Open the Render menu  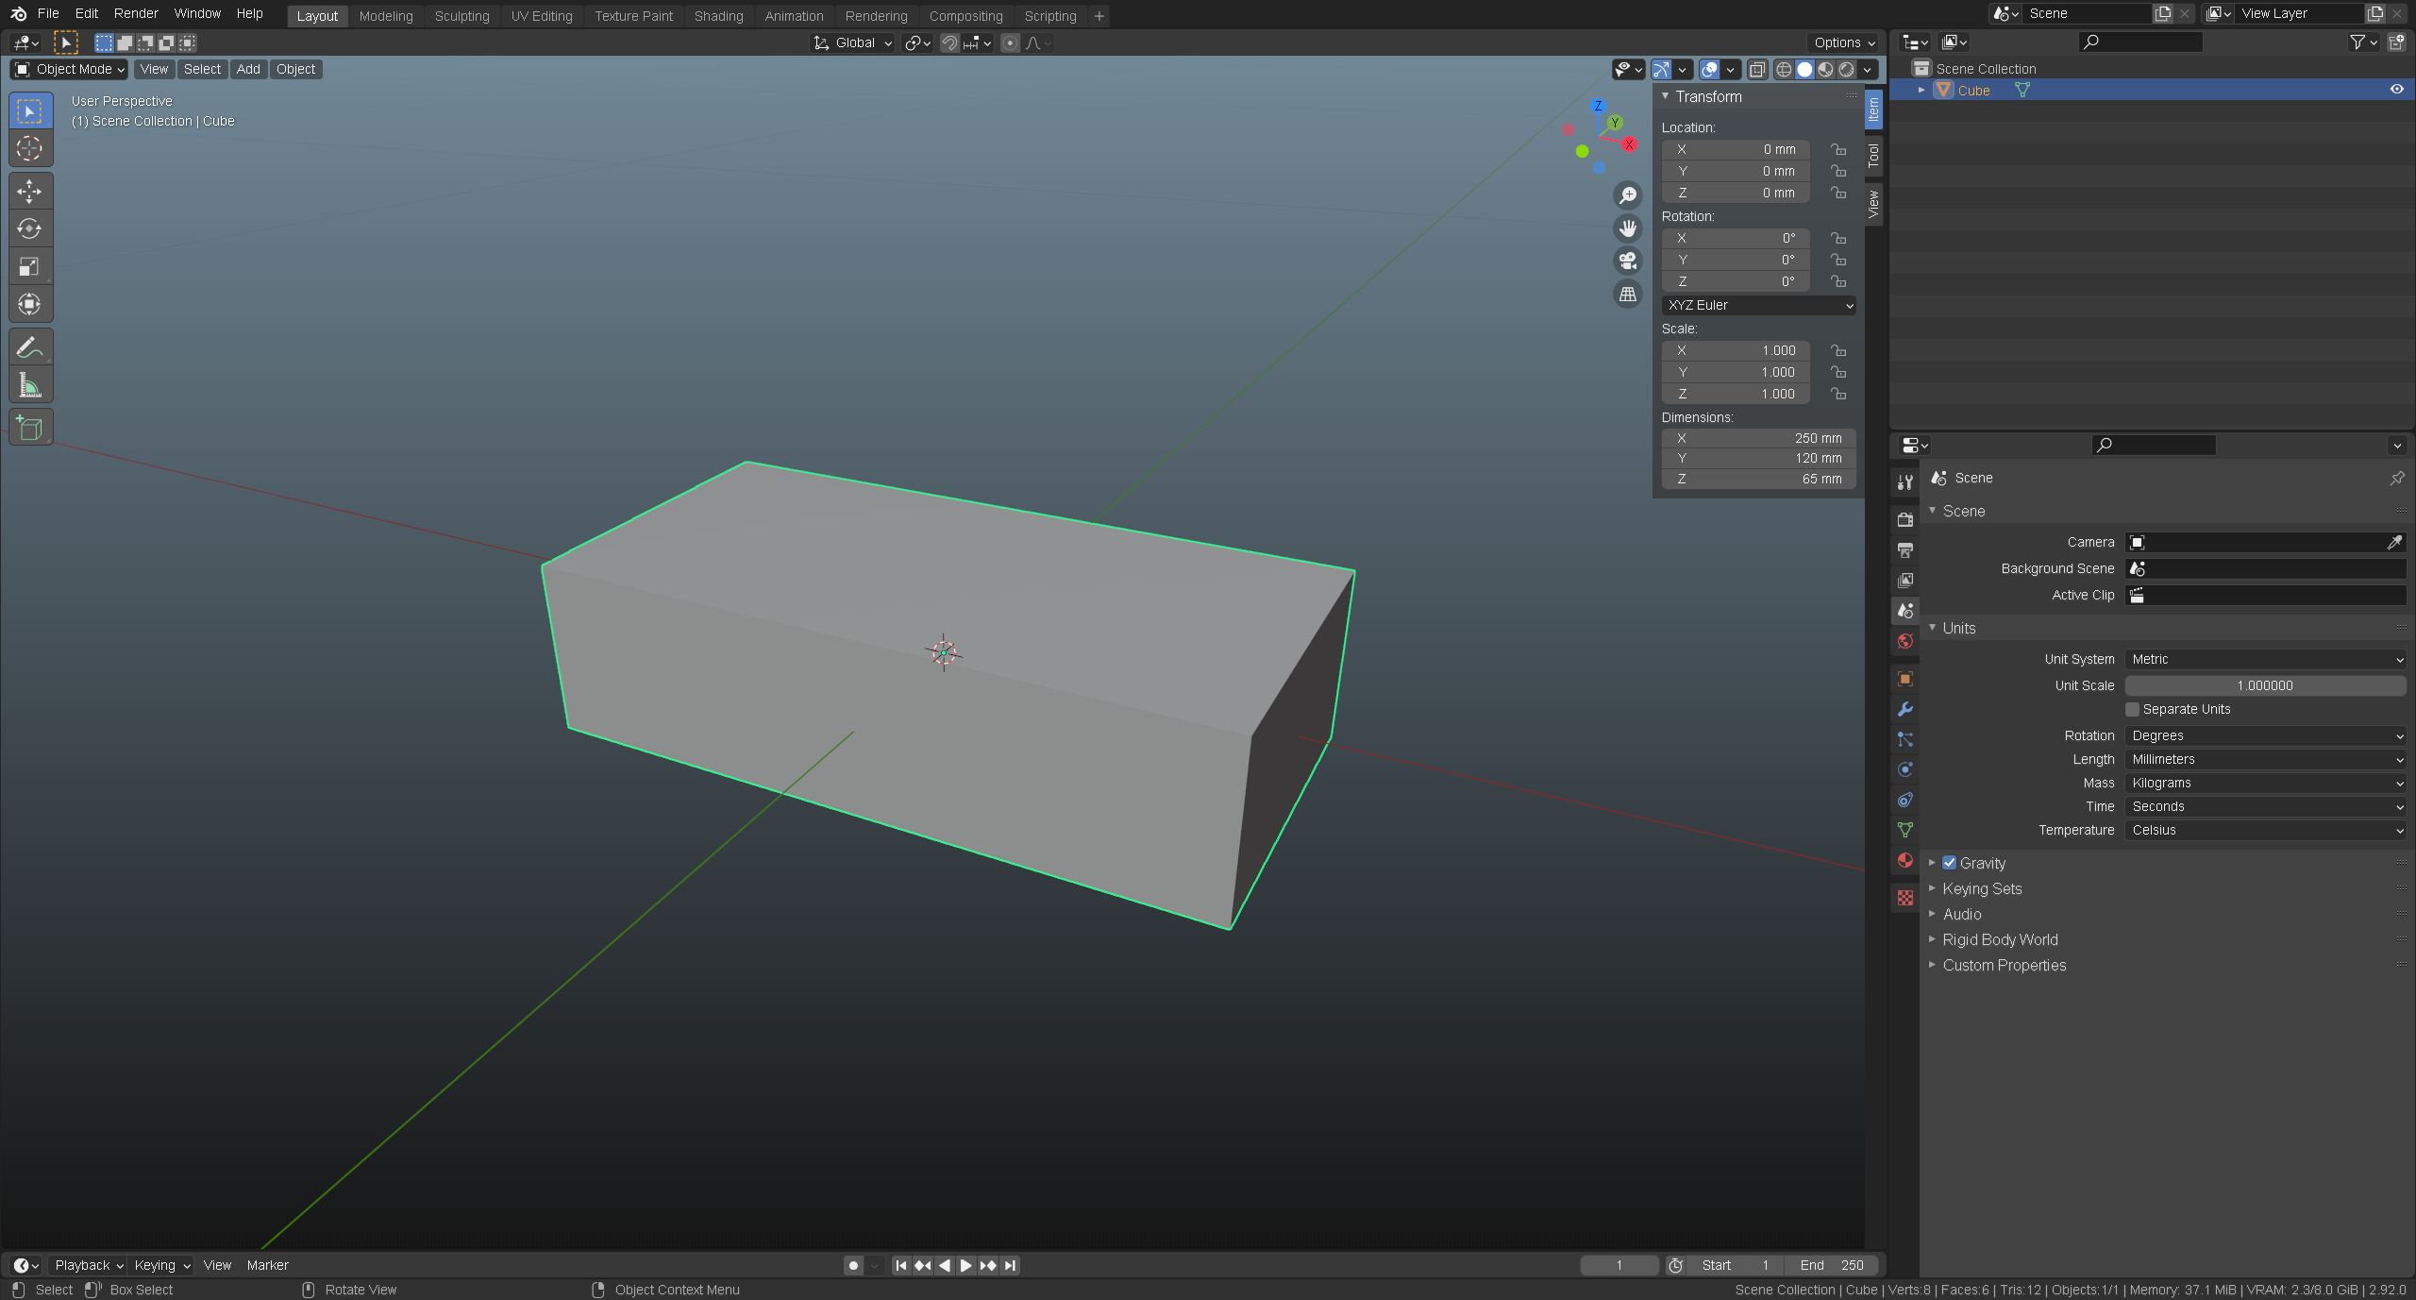coord(136,13)
